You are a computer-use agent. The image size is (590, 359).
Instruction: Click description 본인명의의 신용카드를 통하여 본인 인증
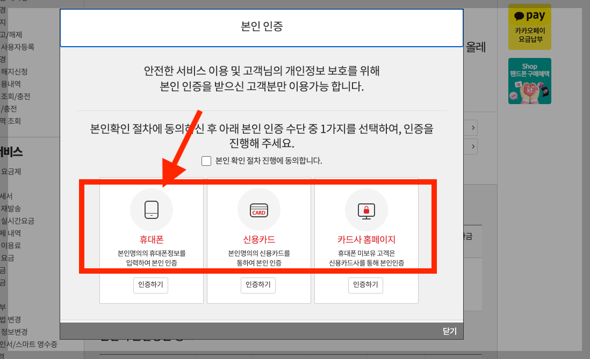pyautogui.click(x=259, y=258)
